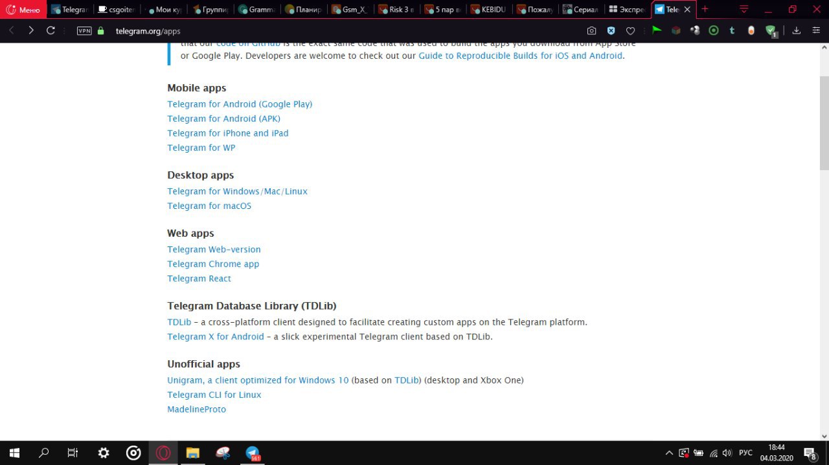View site security via green padlock
The width and height of the screenshot is (829, 465).
[x=100, y=30]
